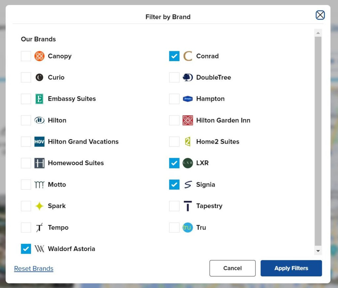Click the Tapestry label text

(x=209, y=206)
